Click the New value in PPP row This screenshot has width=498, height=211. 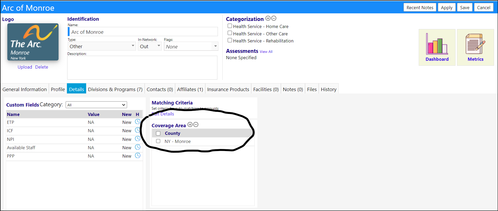[127, 156]
